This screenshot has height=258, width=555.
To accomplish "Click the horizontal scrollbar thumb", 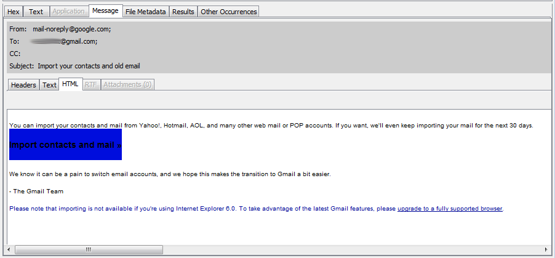I will (x=89, y=249).
